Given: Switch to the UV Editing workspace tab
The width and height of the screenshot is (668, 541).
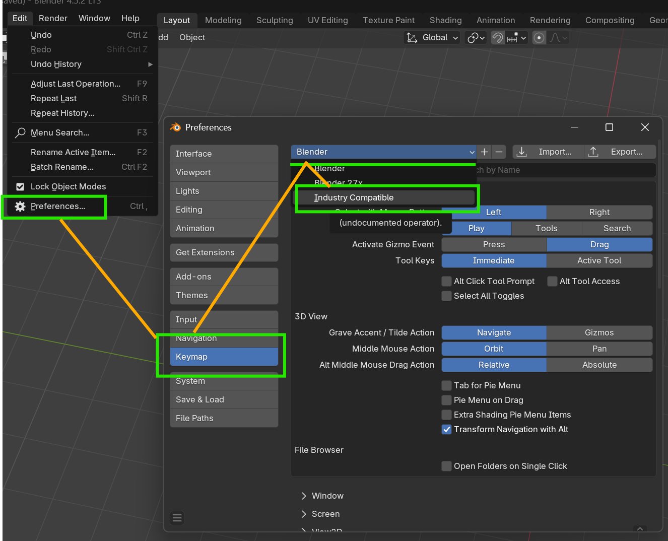Looking at the screenshot, I should (328, 20).
